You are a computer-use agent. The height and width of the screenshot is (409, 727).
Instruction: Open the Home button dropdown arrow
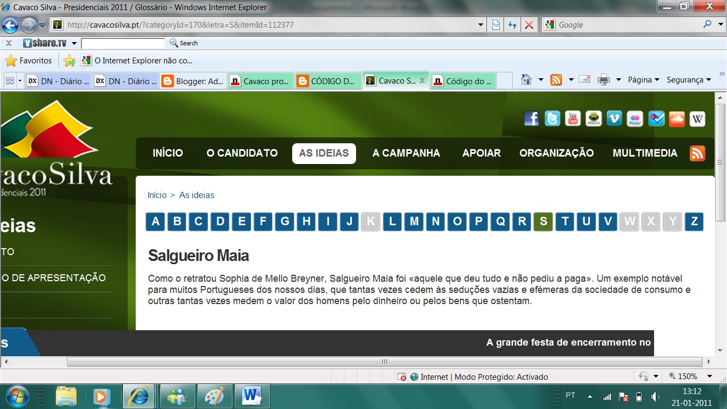click(541, 80)
